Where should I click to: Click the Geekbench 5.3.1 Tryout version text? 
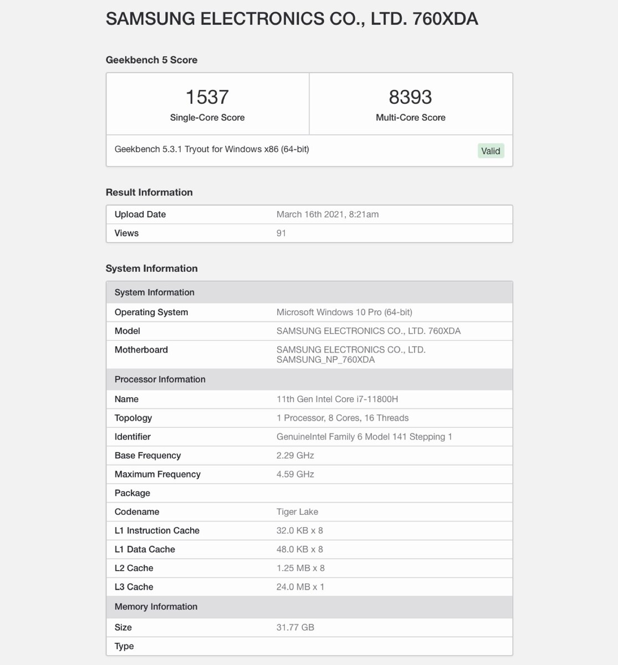(212, 149)
